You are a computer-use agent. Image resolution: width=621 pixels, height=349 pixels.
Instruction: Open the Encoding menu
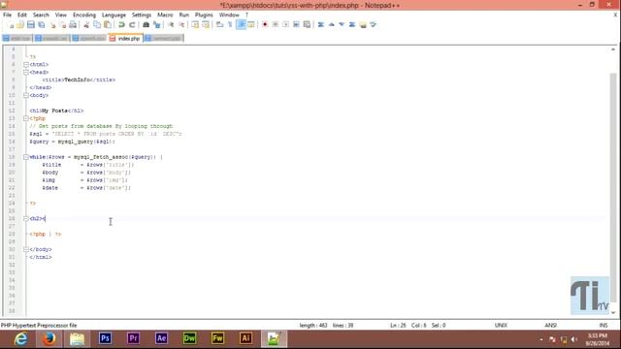[84, 16]
